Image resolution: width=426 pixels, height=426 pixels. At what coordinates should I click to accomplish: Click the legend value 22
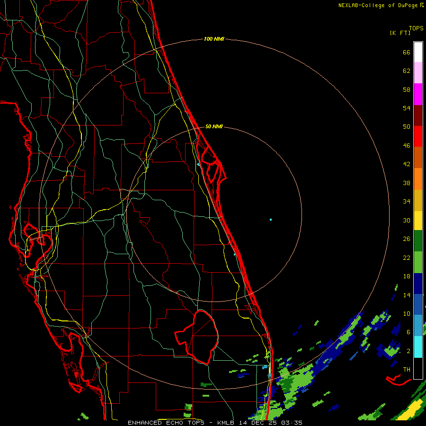pyautogui.click(x=407, y=257)
